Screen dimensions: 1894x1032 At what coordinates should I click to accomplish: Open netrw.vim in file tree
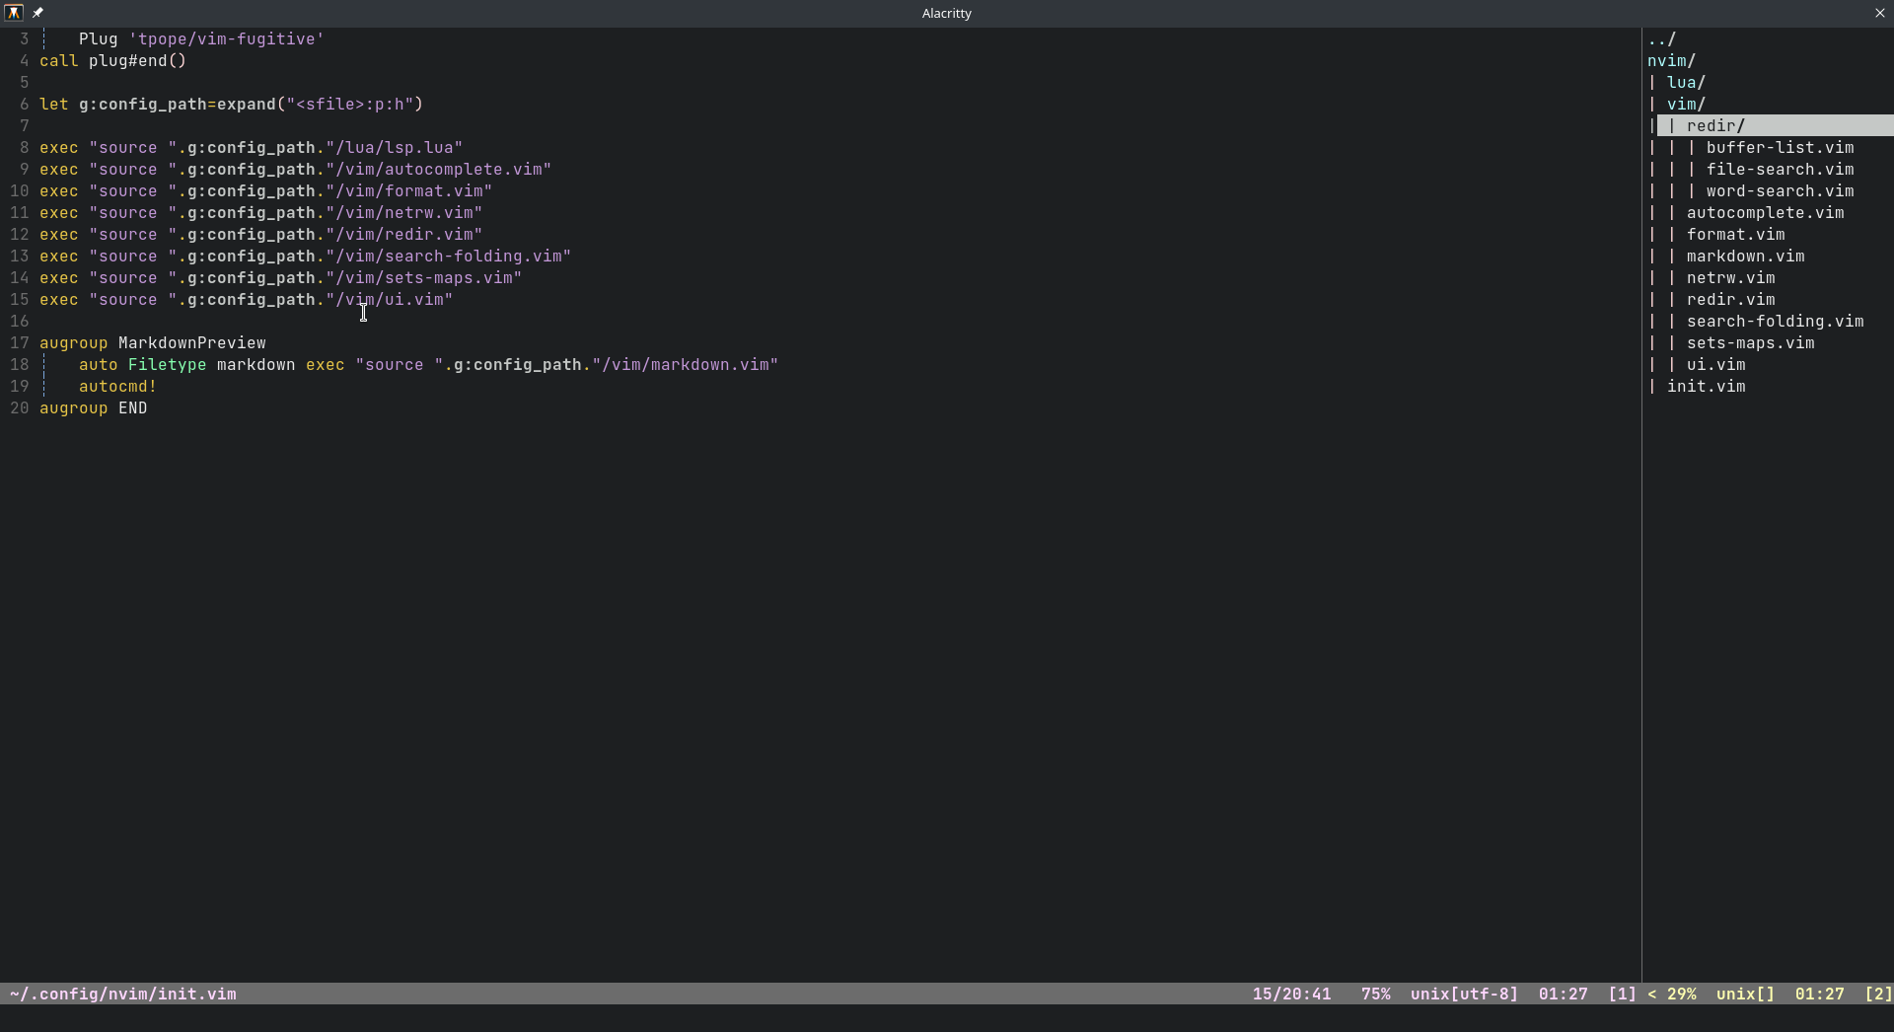click(x=1730, y=278)
